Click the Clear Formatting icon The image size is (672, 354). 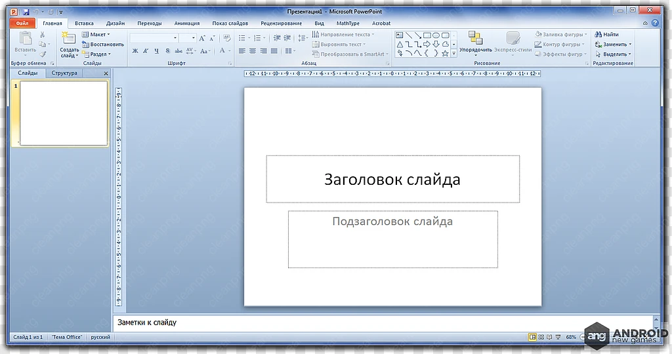click(226, 38)
